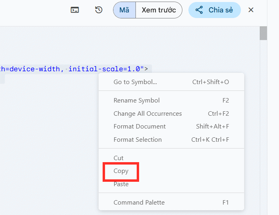
Task: Open the terminal console panel icon
Action: 75,10
